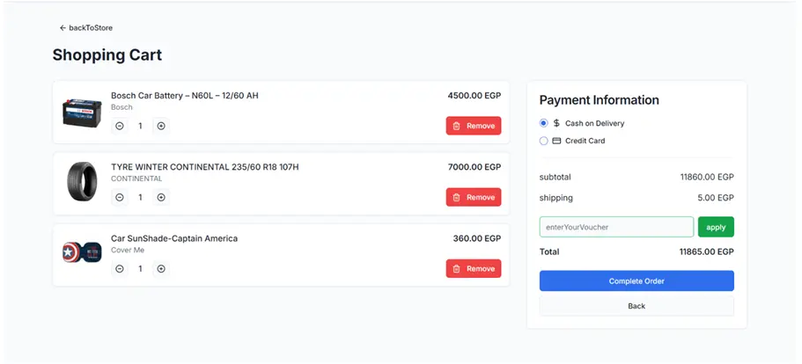The height and width of the screenshot is (364, 802).
Task: Increase quantity of Continental winter tyre
Action: point(161,198)
